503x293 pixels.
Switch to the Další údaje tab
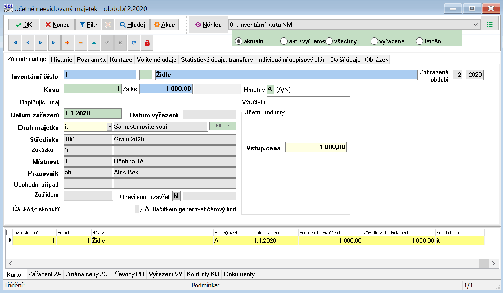345,59
